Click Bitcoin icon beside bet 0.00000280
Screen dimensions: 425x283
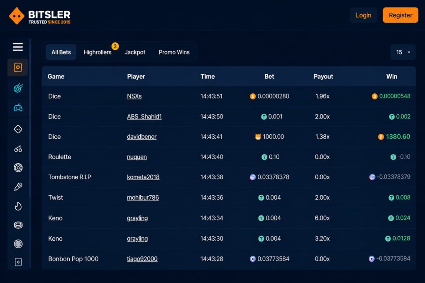253,96
